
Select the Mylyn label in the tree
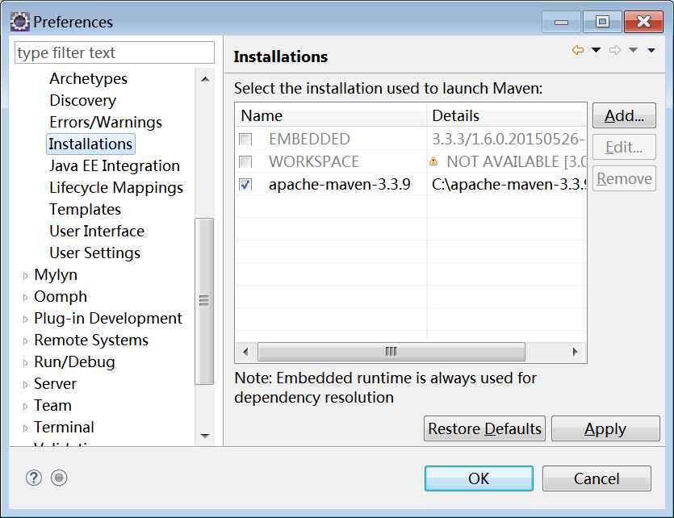pyautogui.click(x=56, y=275)
